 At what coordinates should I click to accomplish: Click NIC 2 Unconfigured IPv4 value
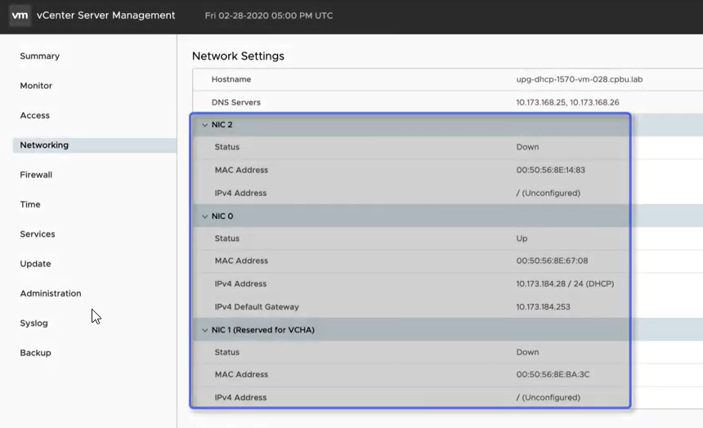click(x=548, y=193)
